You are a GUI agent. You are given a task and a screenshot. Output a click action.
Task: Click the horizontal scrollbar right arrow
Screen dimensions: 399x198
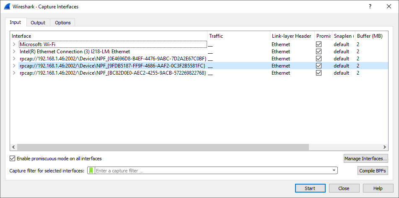385,147
